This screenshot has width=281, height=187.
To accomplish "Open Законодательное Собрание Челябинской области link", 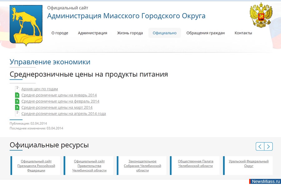I will 142,166.
